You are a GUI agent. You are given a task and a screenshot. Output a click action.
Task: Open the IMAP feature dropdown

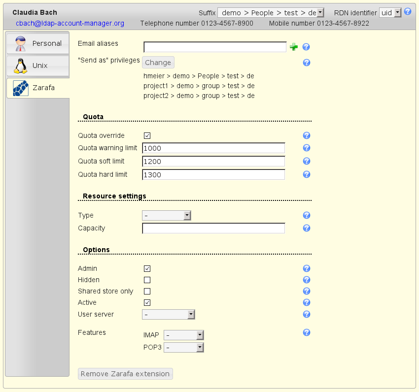click(183, 335)
